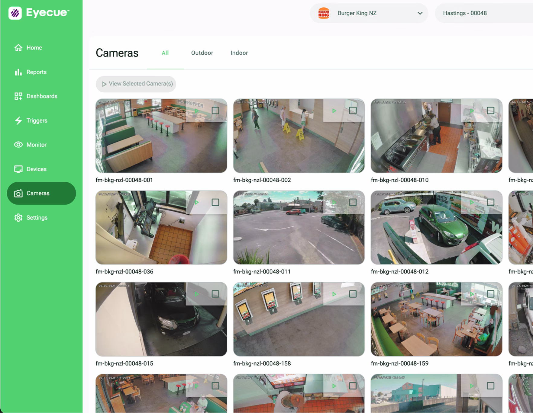Play camera fm-bkg-nzl-00048-002 feed

point(334,111)
